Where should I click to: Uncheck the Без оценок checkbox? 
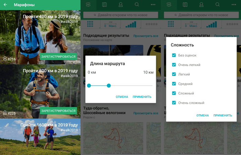tap(174, 55)
